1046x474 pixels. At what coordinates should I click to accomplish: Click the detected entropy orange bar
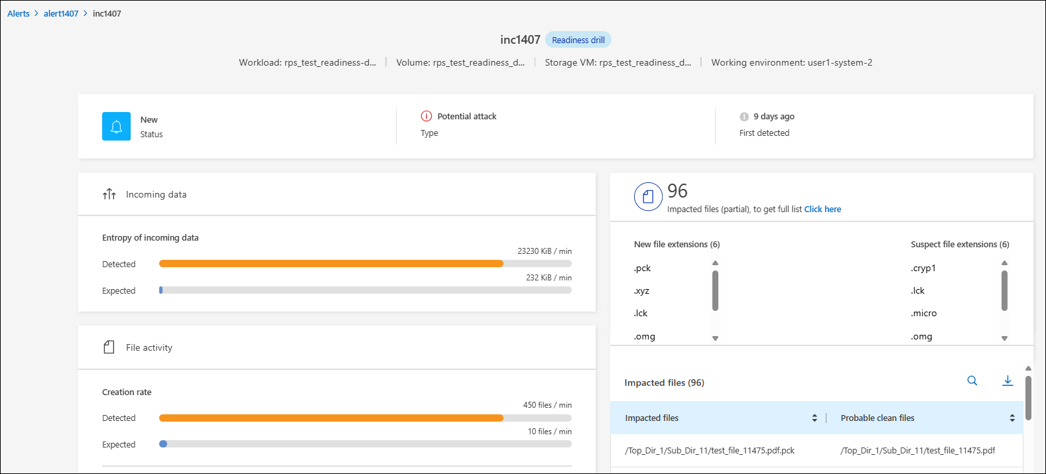click(x=331, y=263)
